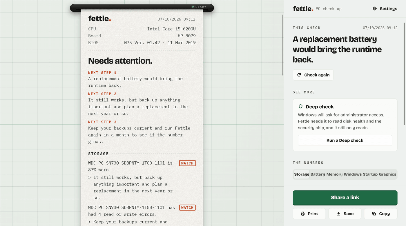Click the THE NUMBERS section label
Screen dimensions: 406x226
pos(308,163)
